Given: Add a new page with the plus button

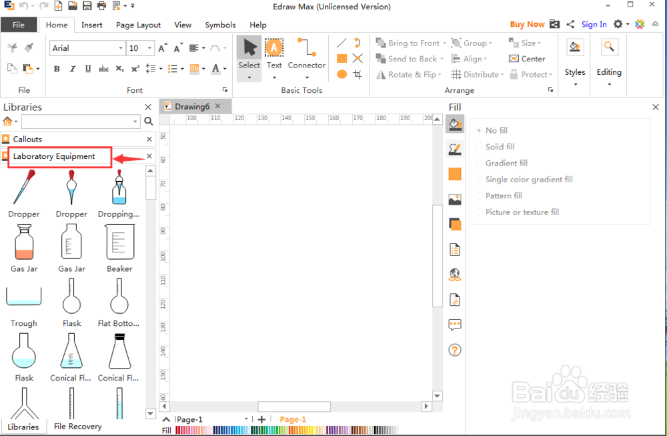Looking at the screenshot, I should click(261, 419).
